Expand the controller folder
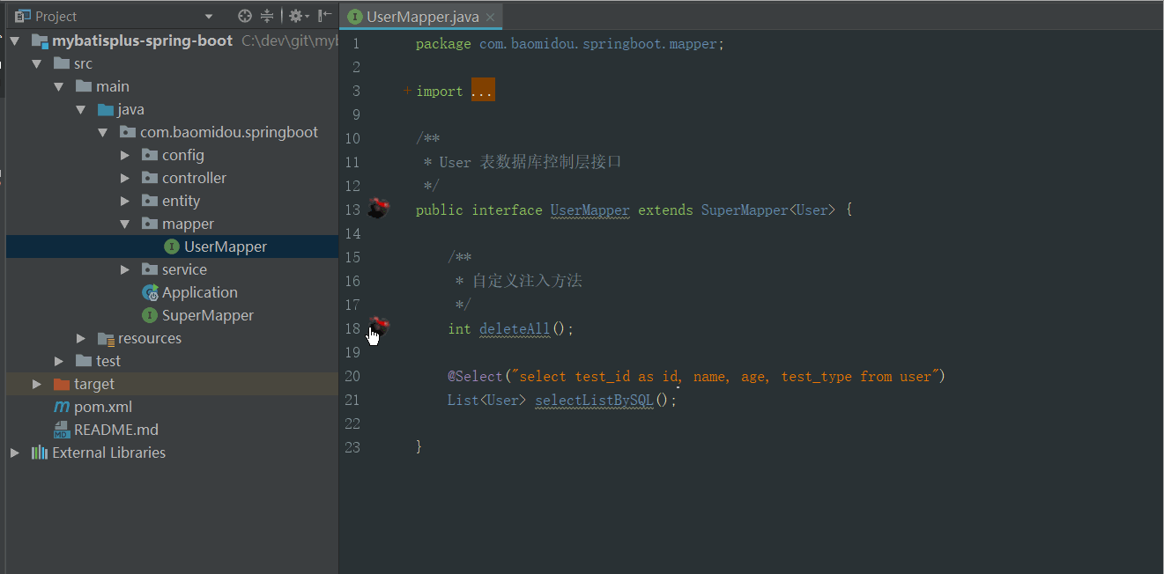The image size is (1164, 574). pyautogui.click(x=125, y=177)
